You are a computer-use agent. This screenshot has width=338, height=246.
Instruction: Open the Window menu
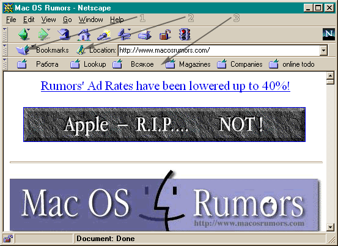click(x=90, y=20)
